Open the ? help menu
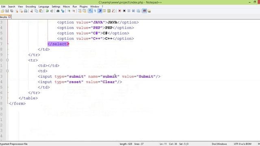Screen dimensions: 260x146 (102, 6)
